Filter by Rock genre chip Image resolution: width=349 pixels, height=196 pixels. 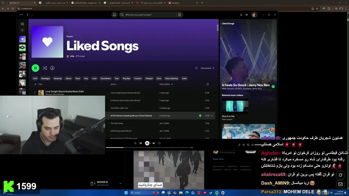coord(78,78)
